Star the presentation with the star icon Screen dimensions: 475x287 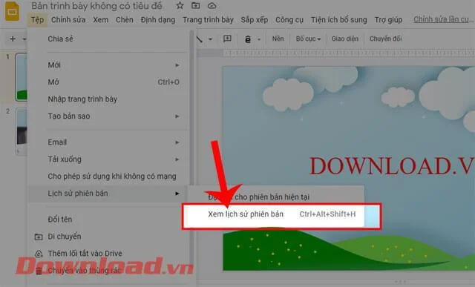pyautogui.click(x=180, y=5)
